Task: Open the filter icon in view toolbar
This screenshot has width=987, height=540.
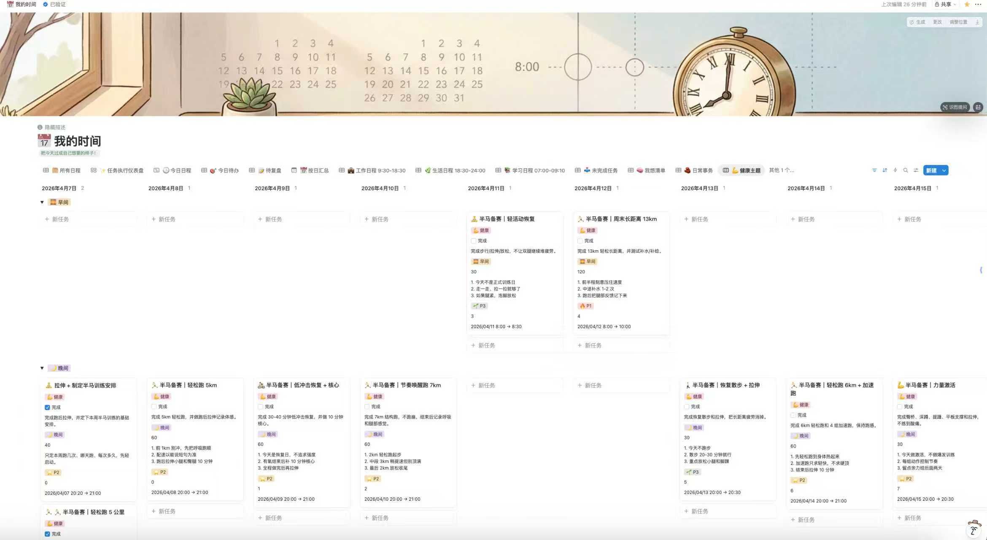Action: click(x=874, y=170)
